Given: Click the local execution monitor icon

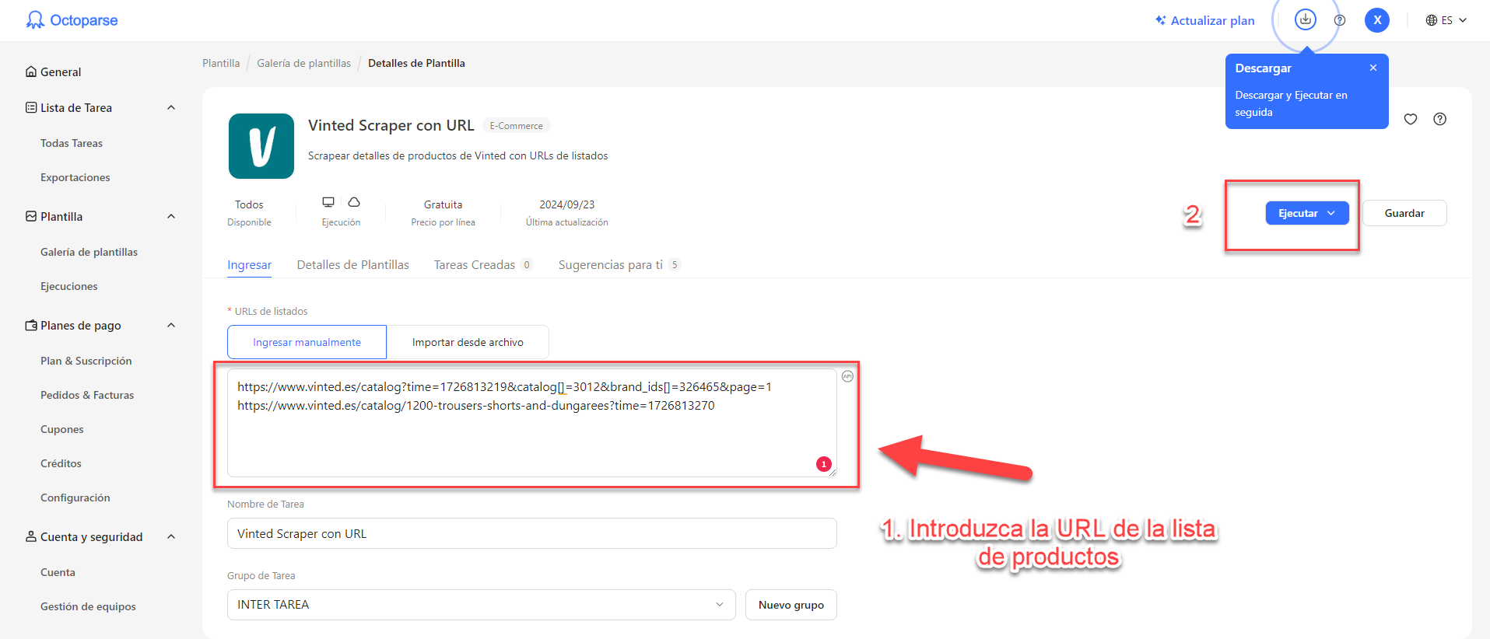Looking at the screenshot, I should tap(328, 202).
